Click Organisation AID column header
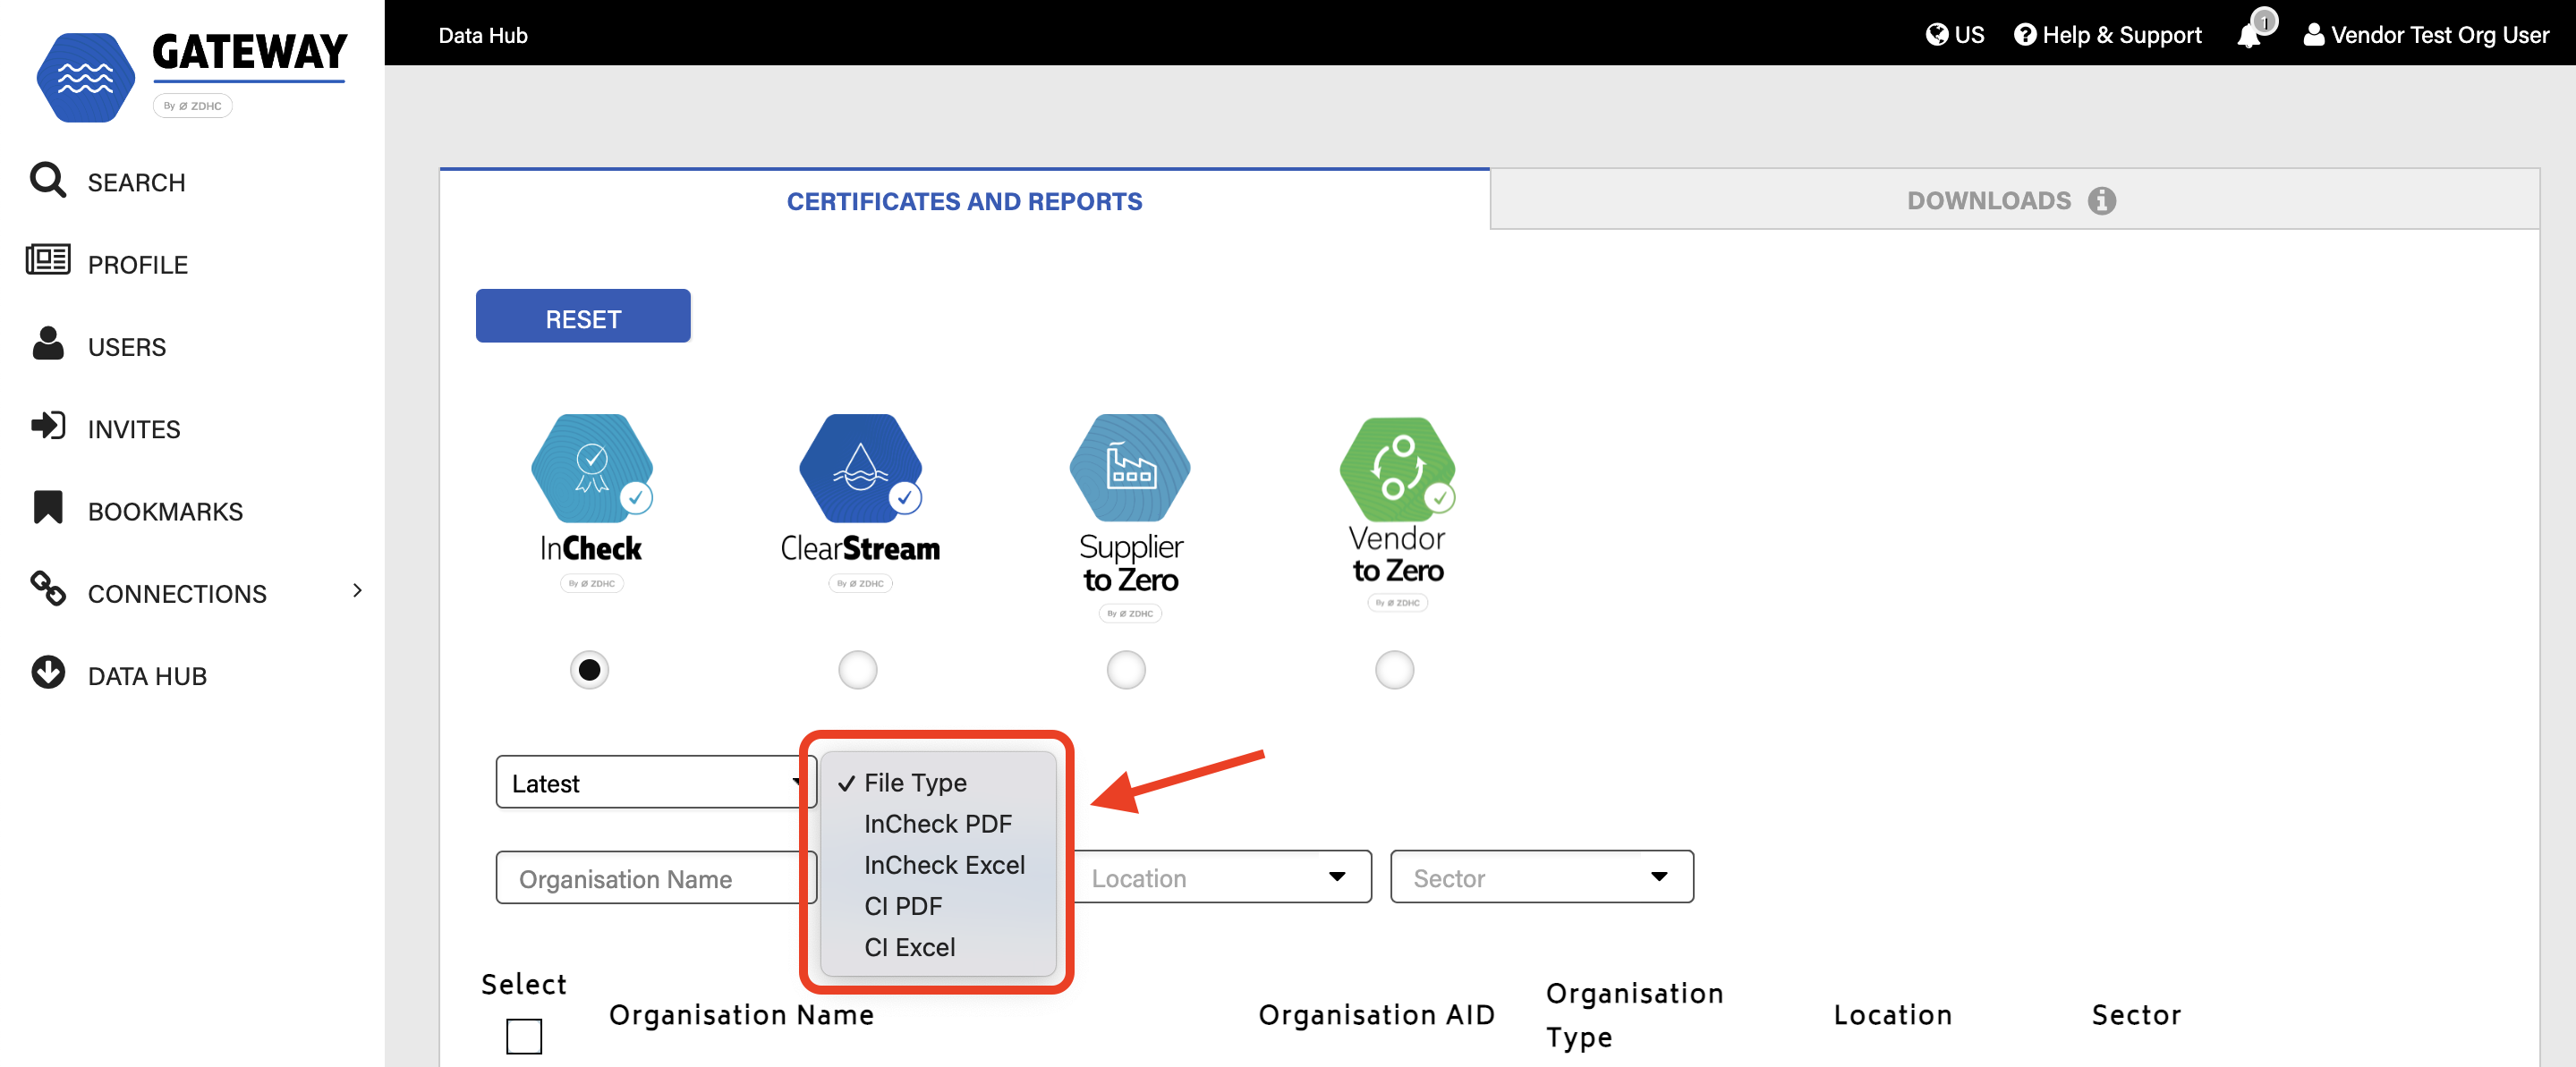 tap(1376, 1014)
